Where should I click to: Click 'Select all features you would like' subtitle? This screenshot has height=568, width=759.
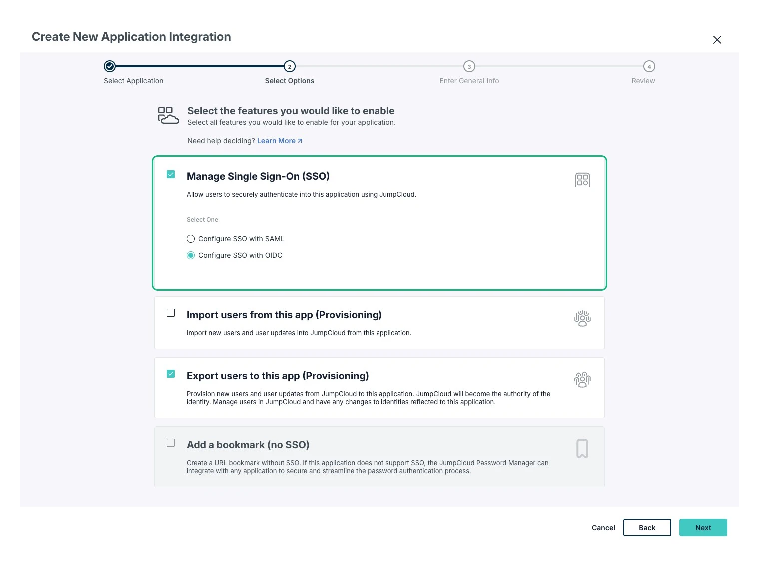pyautogui.click(x=292, y=122)
